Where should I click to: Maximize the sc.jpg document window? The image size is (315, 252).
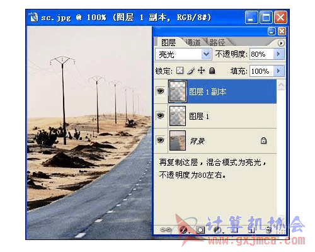(266, 17)
